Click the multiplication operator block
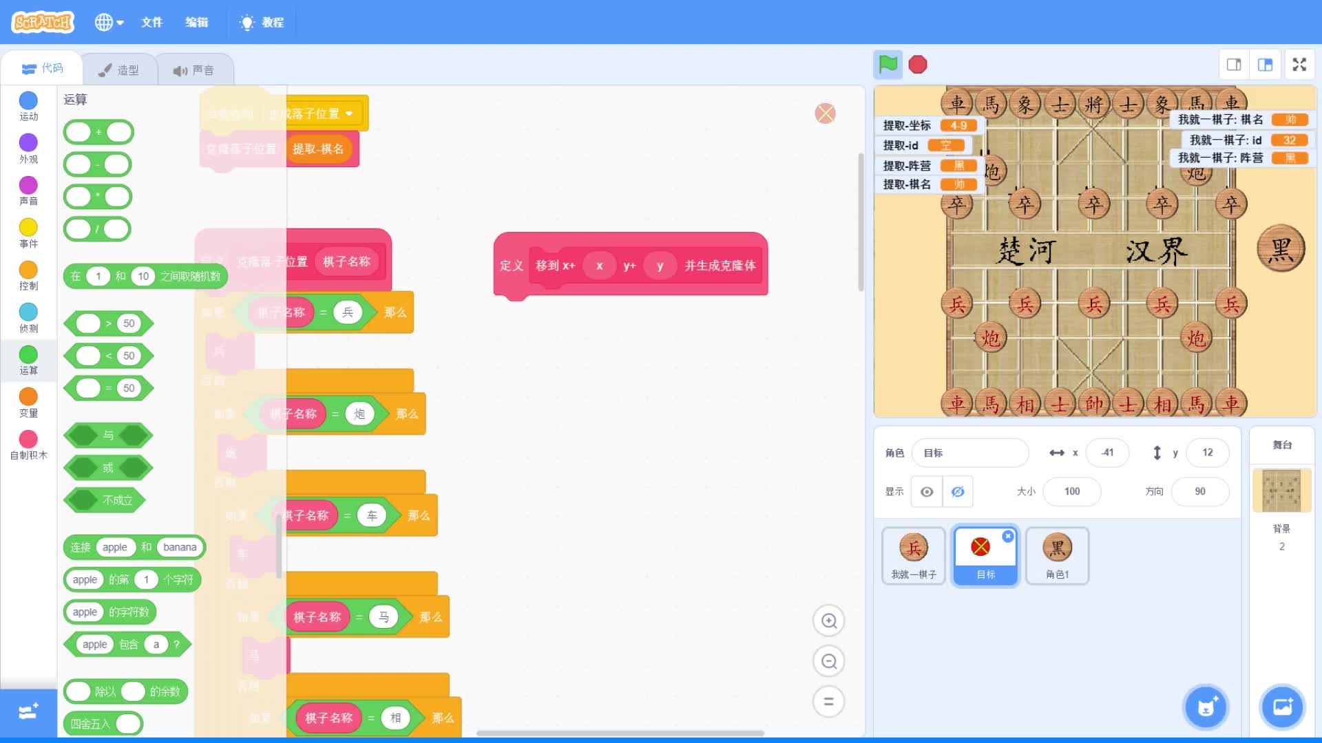The width and height of the screenshot is (1322, 743). (x=98, y=196)
